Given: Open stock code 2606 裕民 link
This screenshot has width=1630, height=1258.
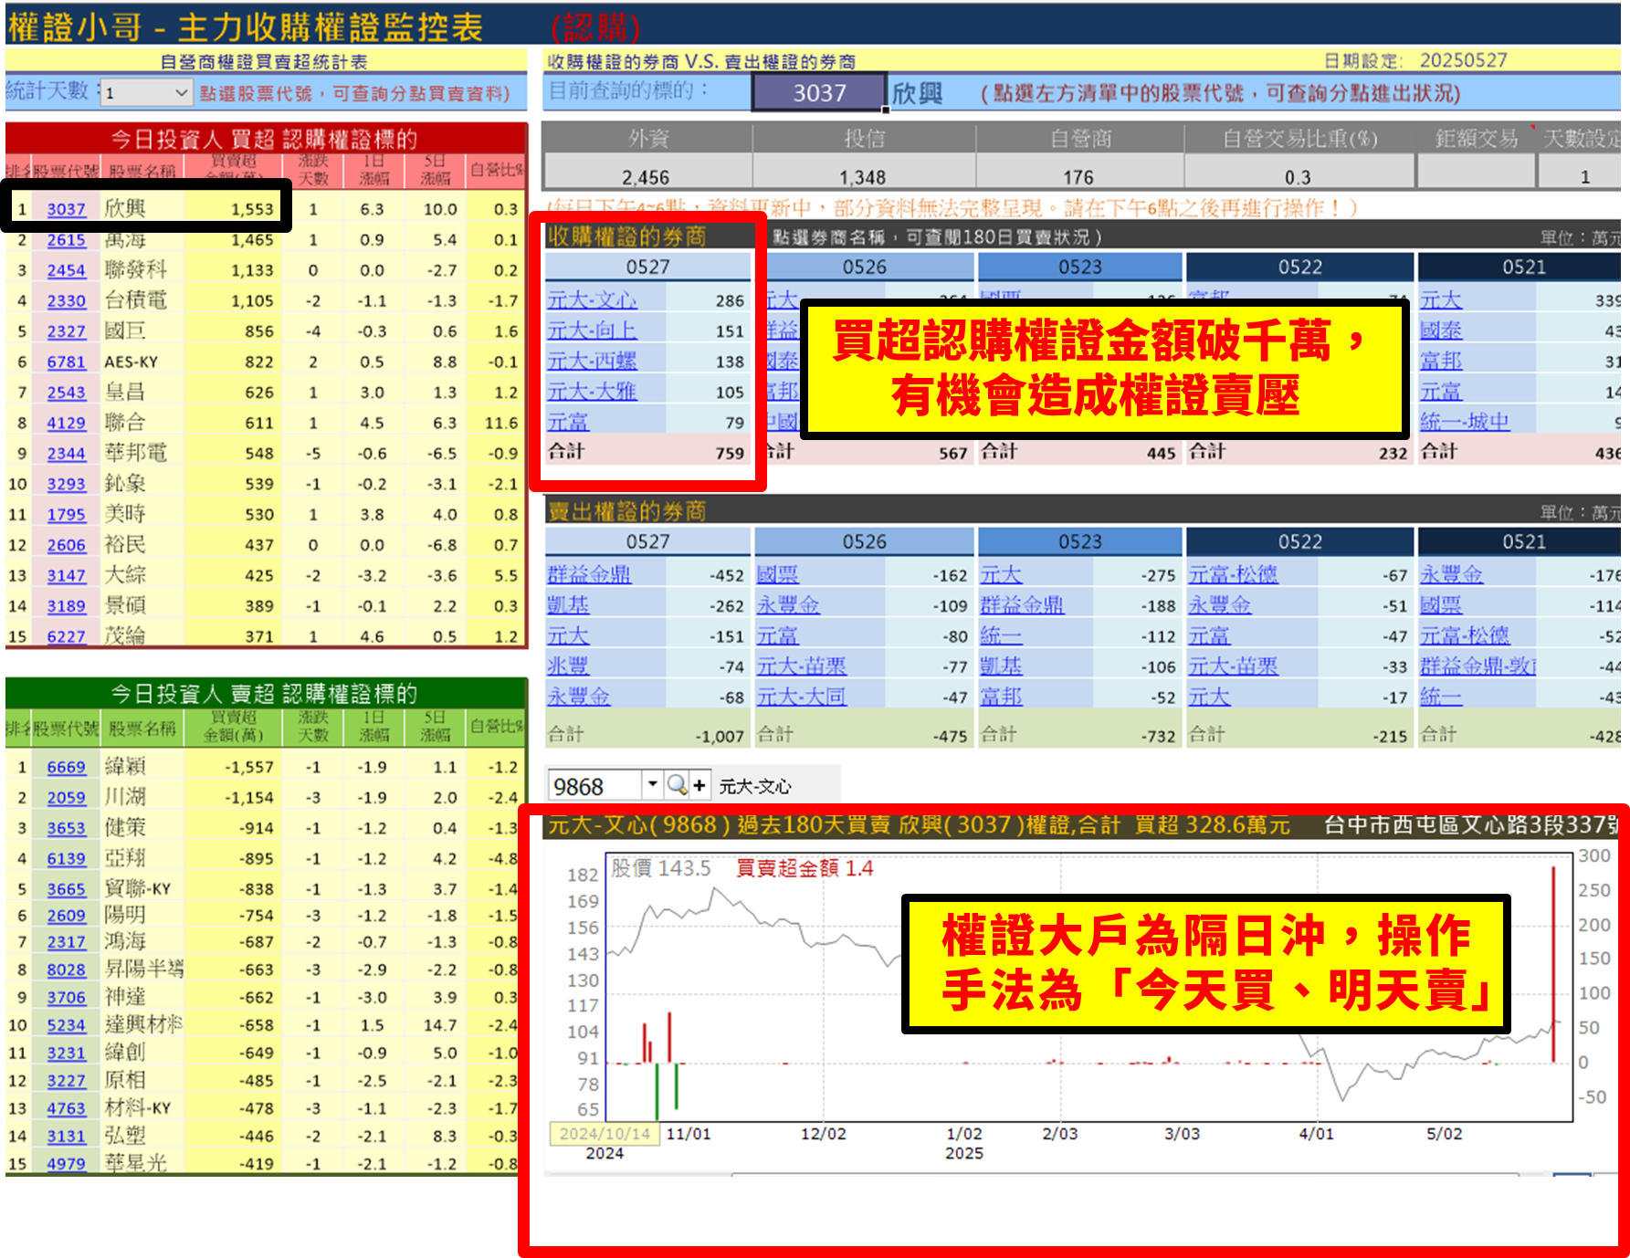Looking at the screenshot, I should click(67, 545).
